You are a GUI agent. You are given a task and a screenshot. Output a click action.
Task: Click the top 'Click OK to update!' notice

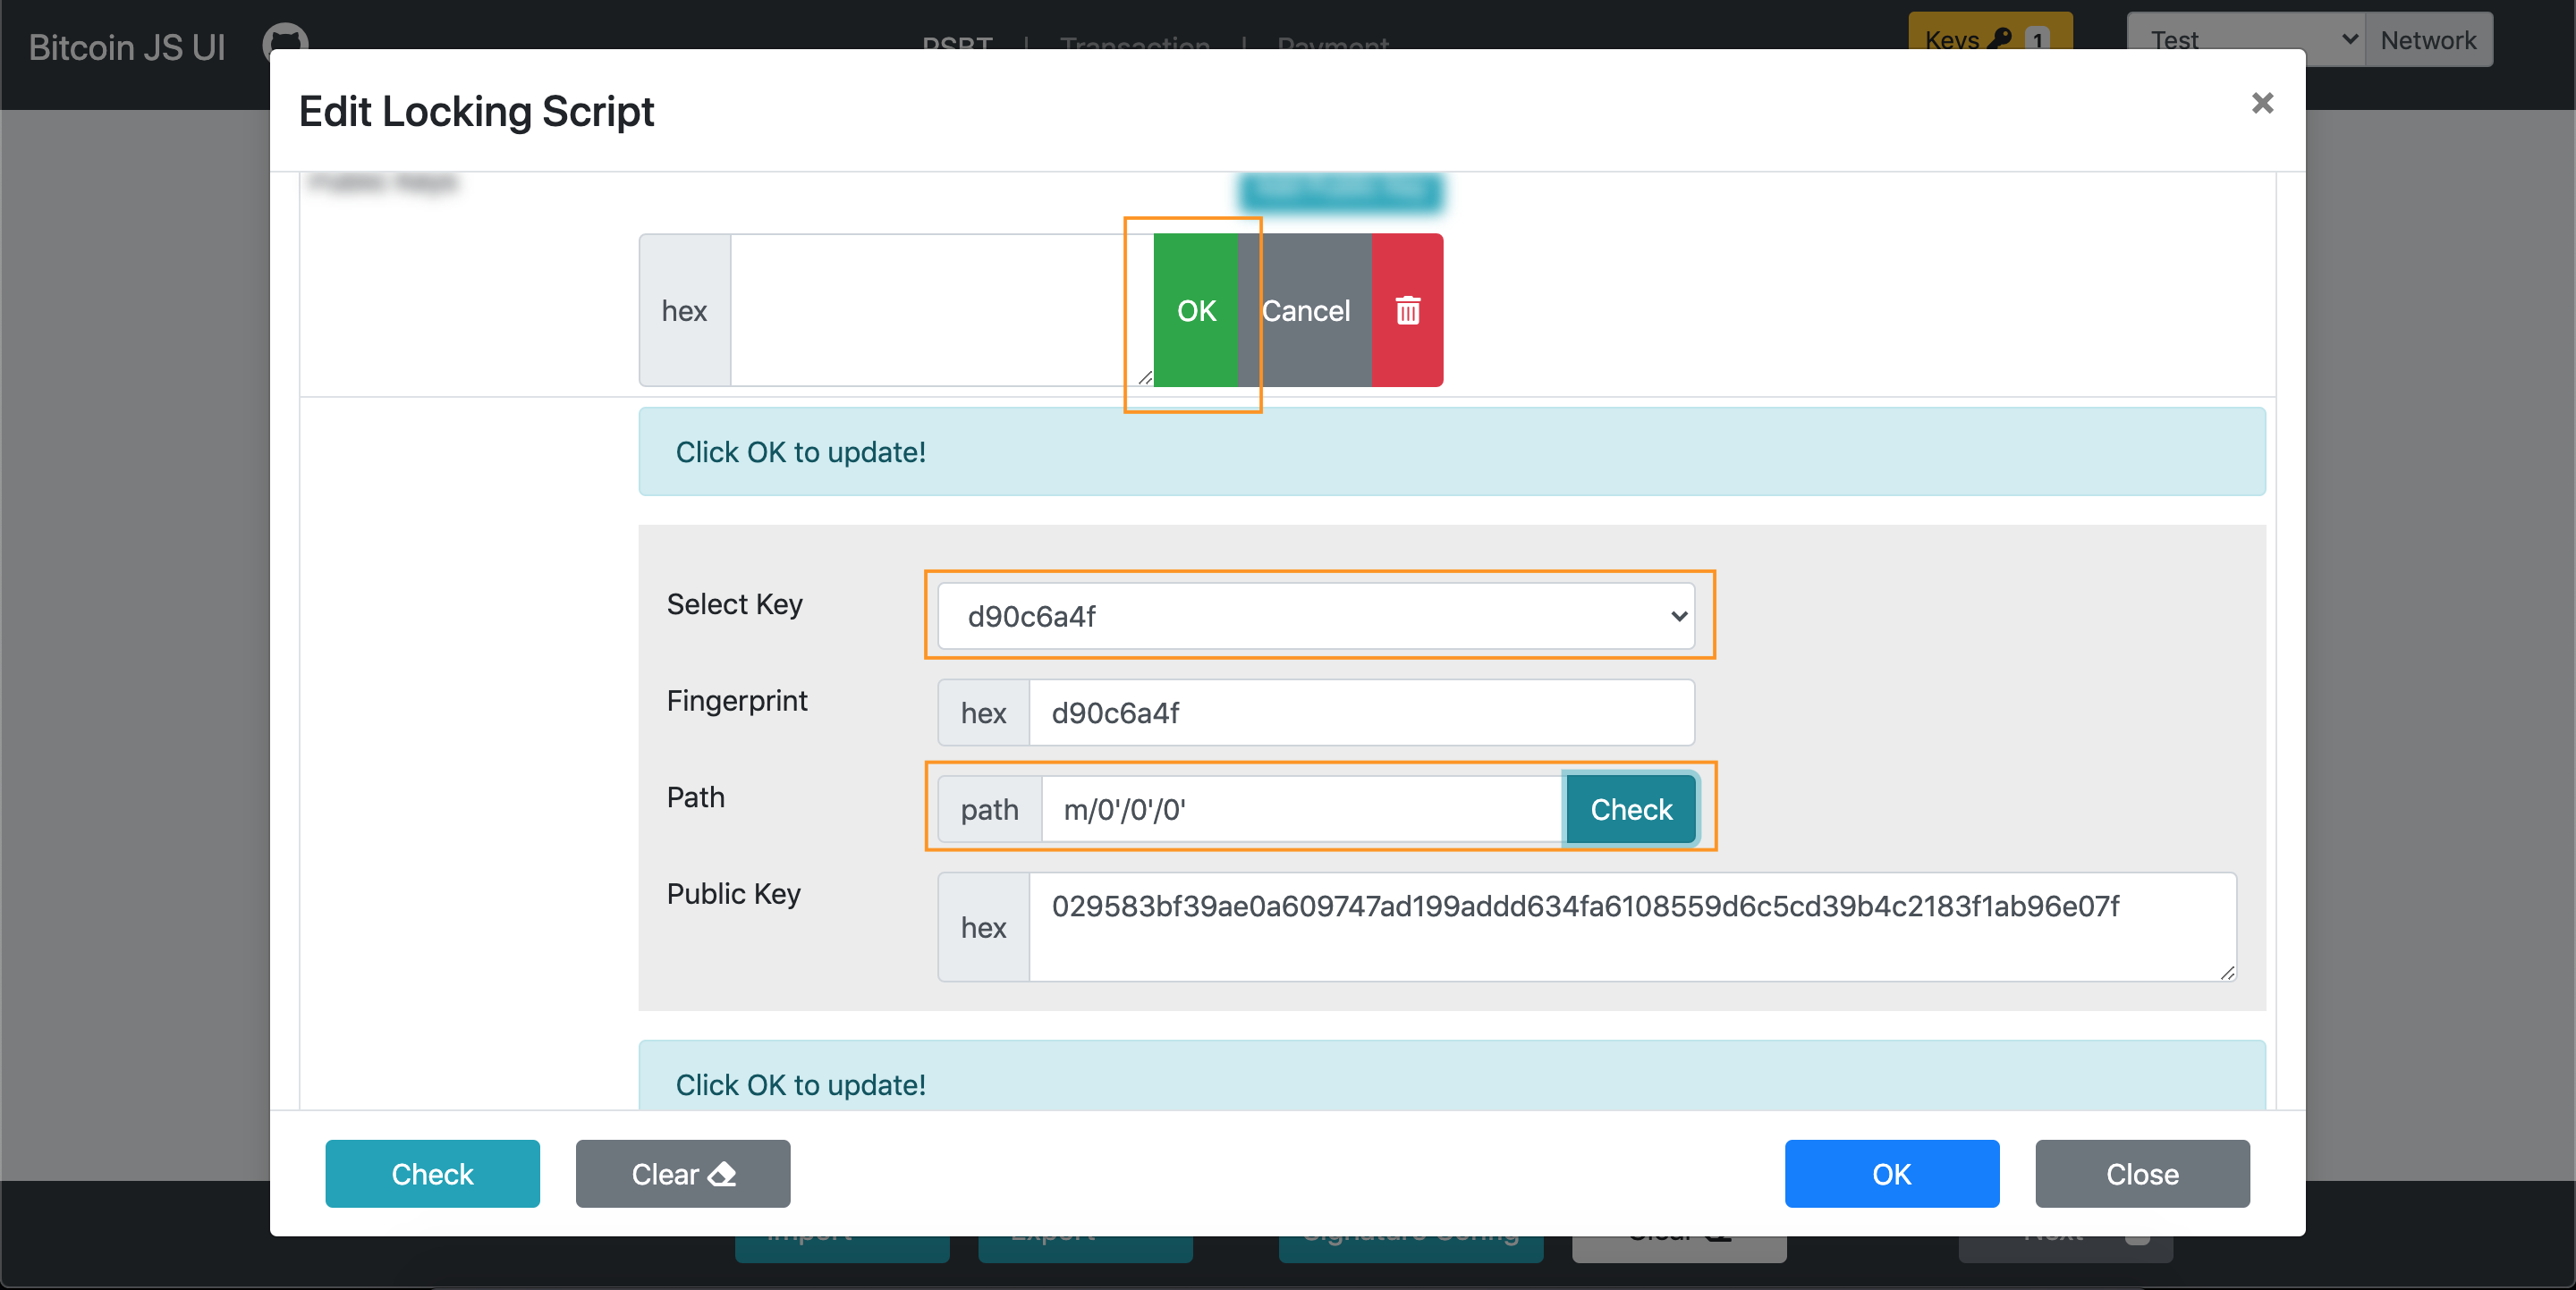click(1452, 451)
